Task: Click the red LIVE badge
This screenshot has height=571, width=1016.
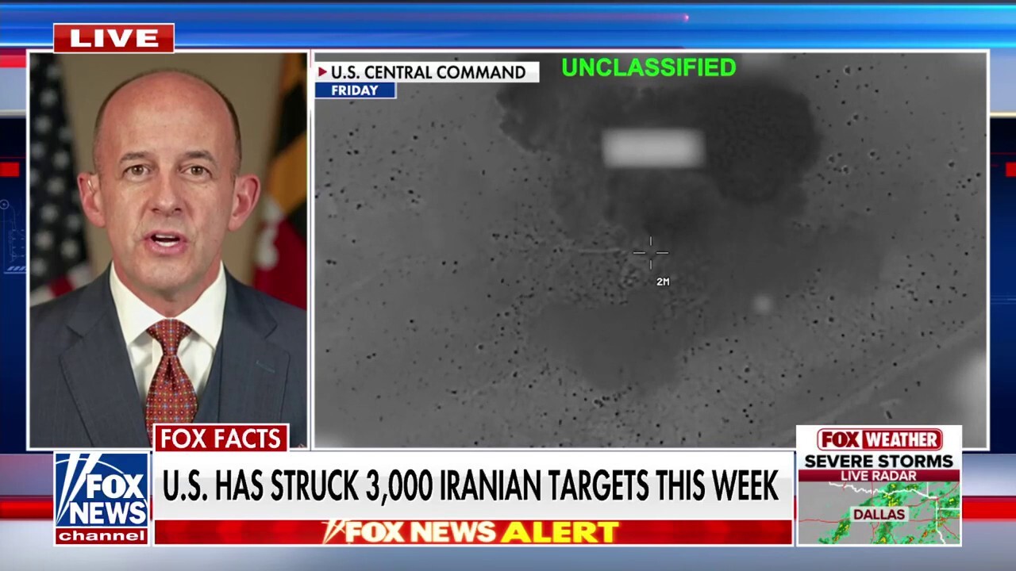Action: [x=114, y=38]
